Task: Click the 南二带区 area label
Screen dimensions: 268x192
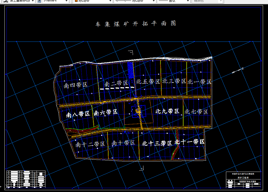Action: 116,84
